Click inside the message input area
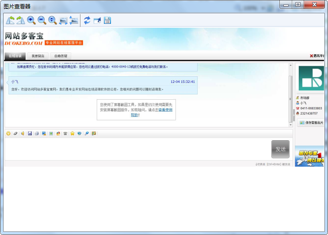328x235 pixels. pos(133,149)
